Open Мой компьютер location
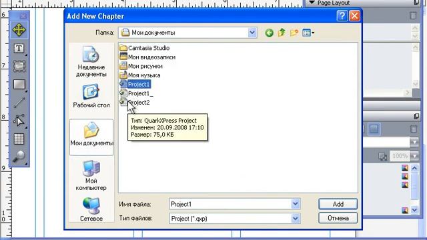 (91, 175)
